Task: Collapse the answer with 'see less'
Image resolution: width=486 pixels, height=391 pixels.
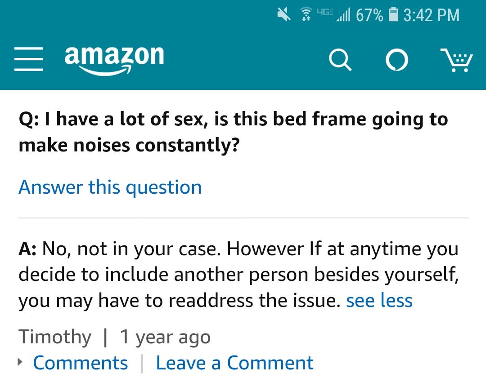Action: (x=379, y=300)
